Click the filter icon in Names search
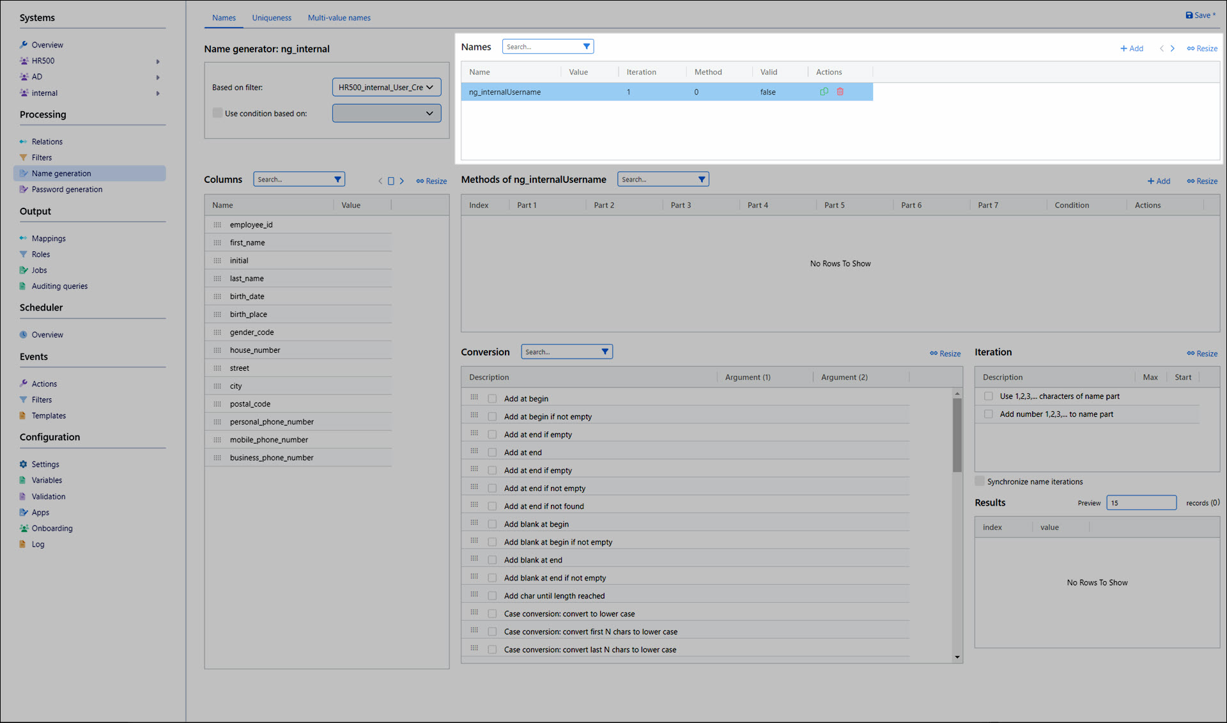The height and width of the screenshot is (723, 1227). point(586,47)
